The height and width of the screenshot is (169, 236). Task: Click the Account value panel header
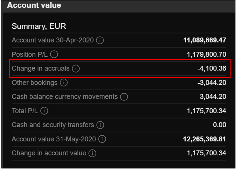tap(34, 5)
